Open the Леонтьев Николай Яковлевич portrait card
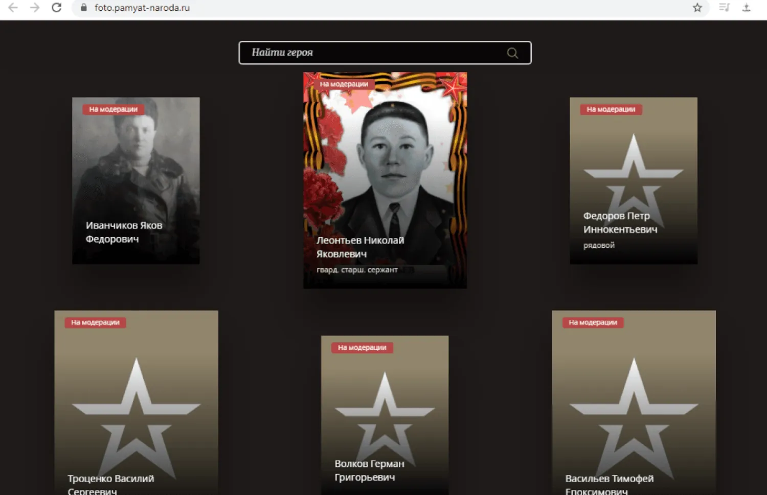The image size is (767, 495). click(x=385, y=180)
